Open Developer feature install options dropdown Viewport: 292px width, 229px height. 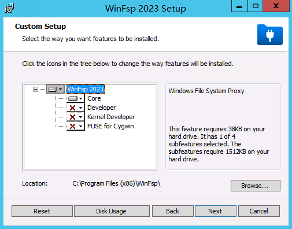[76, 108]
